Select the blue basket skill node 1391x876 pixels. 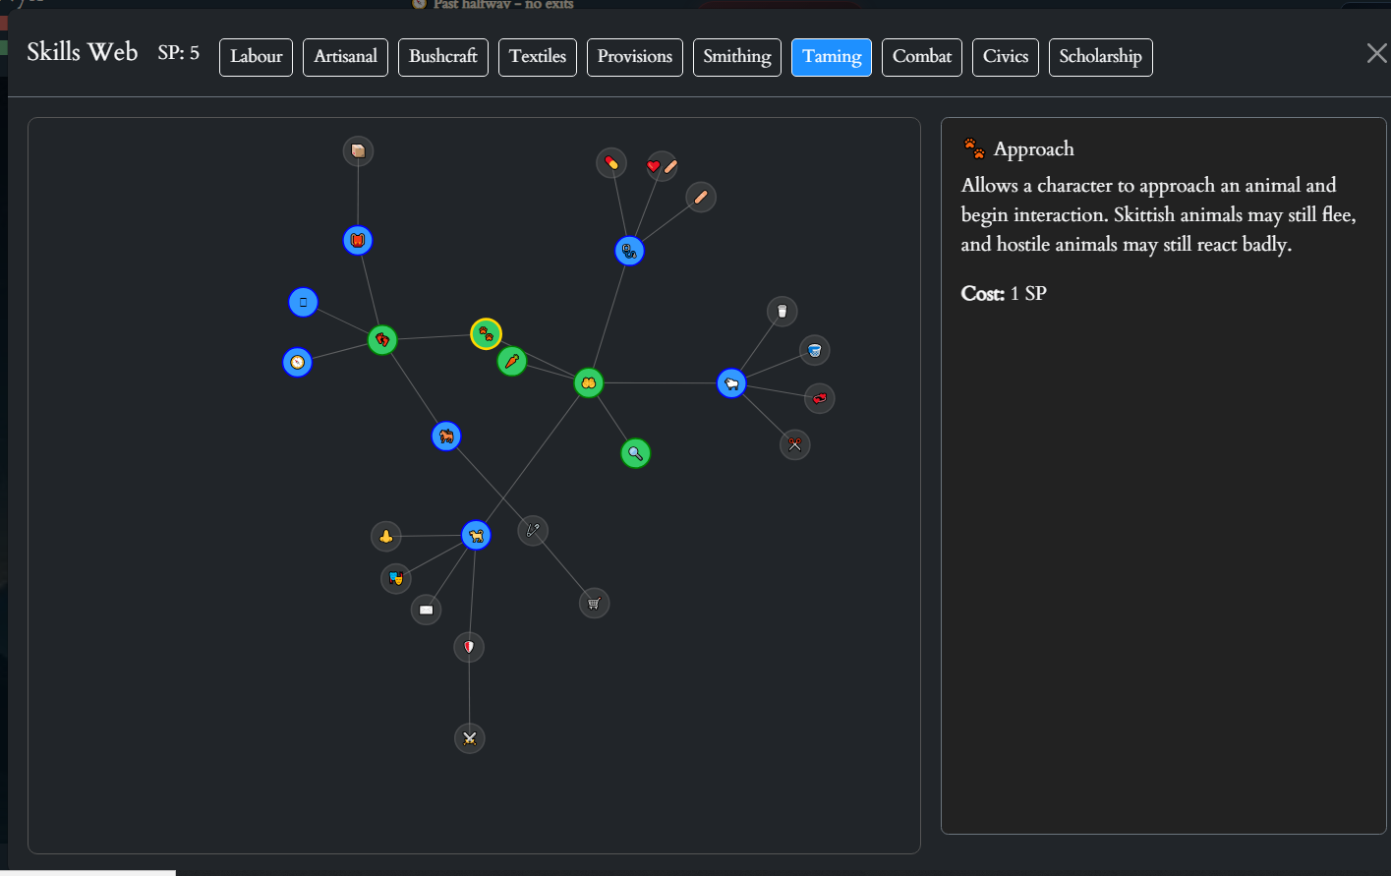(x=814, y=350)
